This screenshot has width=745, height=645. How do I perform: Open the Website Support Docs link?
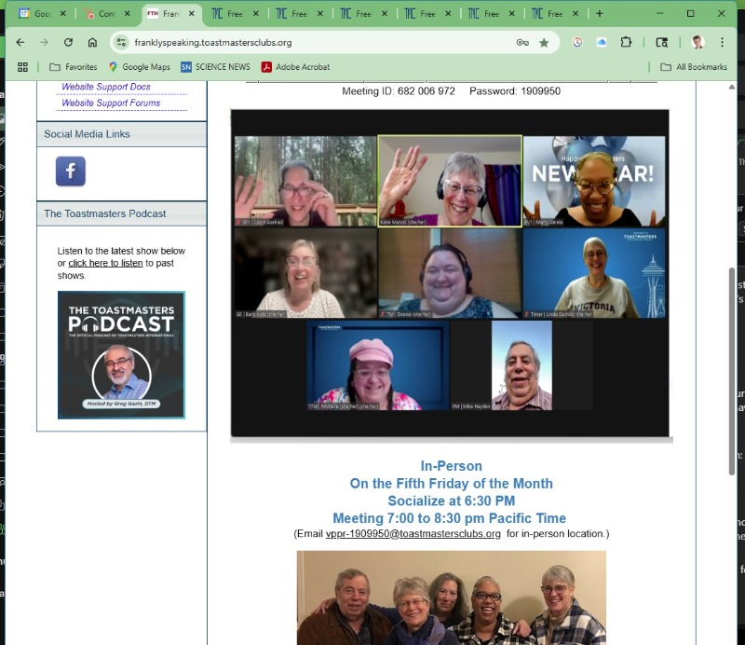coord(106,87)
